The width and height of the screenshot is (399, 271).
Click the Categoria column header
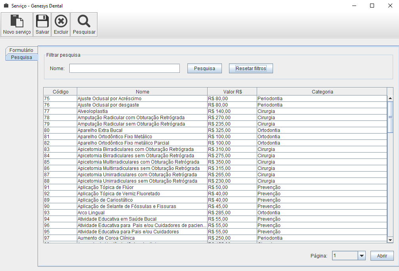[x=322, y=92]
